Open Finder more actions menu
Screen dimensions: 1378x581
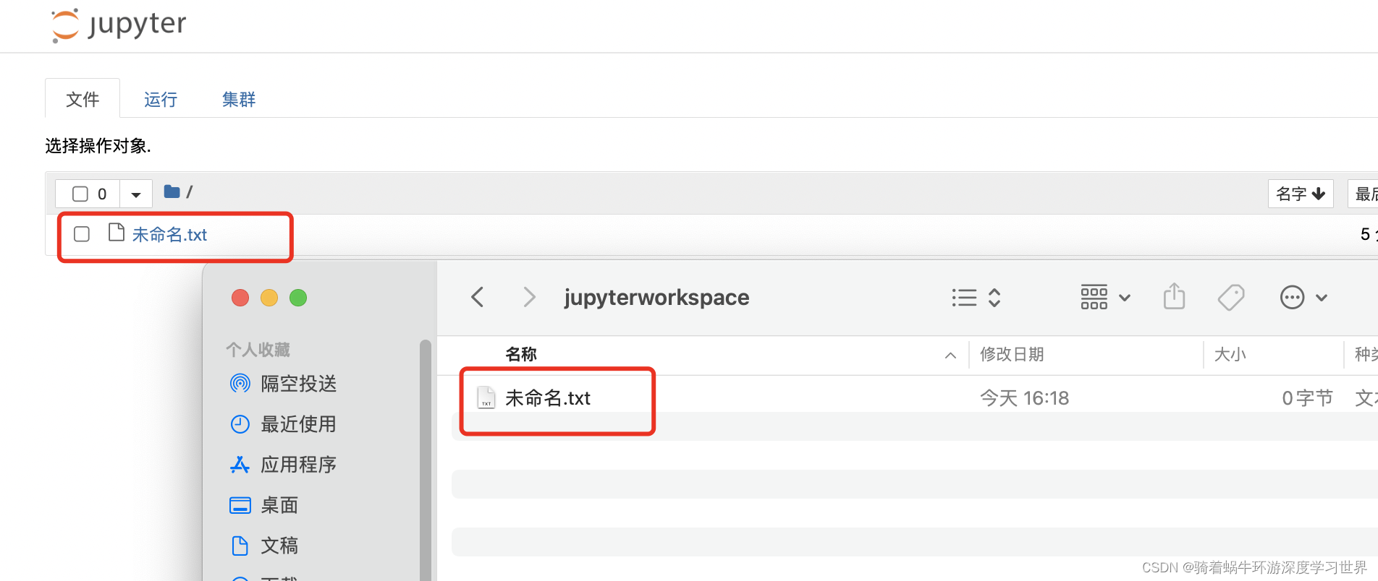tap(1303, 298)
